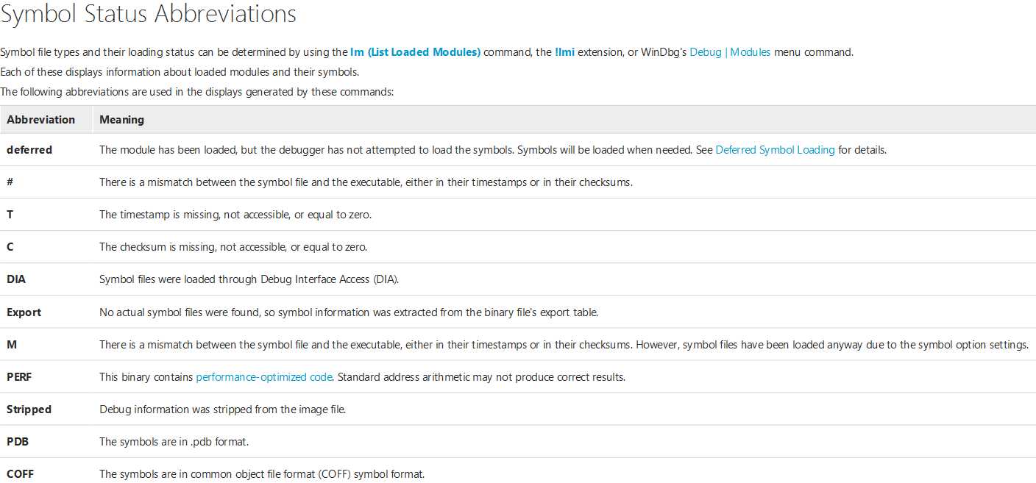Screen dimensions: 1036x483
Task: Open the Deferred Symbol Loading link
Action: click(775, 150)
